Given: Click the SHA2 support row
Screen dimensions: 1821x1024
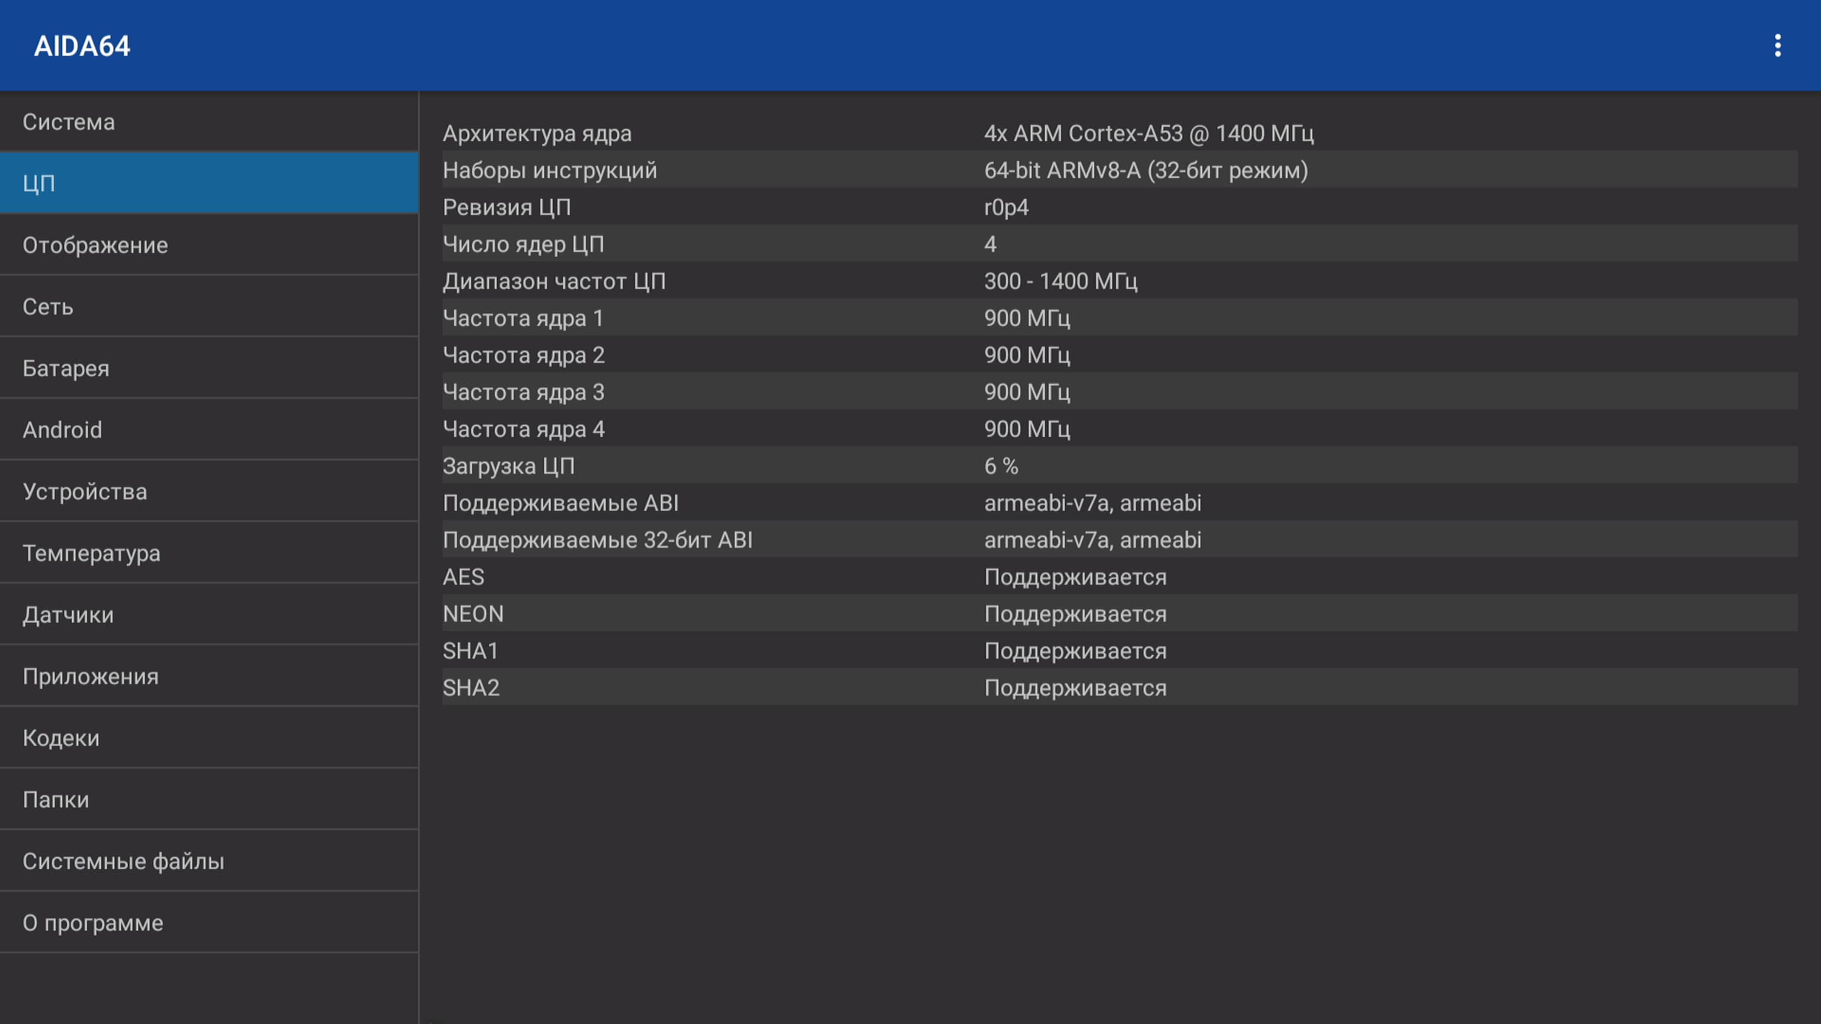Looking at the screenshot, I should pos(1119,687).
